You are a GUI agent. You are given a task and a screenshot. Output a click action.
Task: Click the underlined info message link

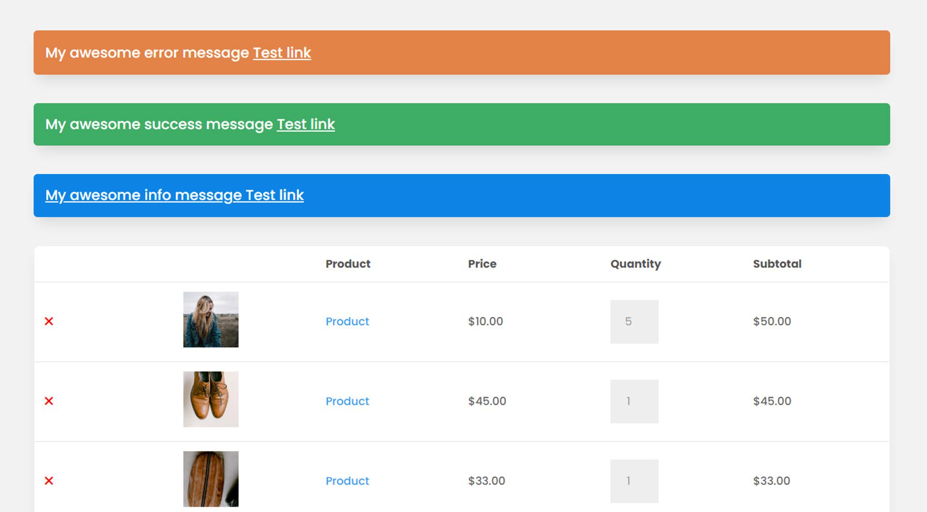174,195
